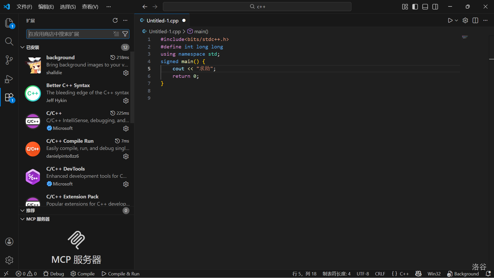Open Source Control view
The height and width of the screenshot is (278, 494).
(x=9, y=60)
